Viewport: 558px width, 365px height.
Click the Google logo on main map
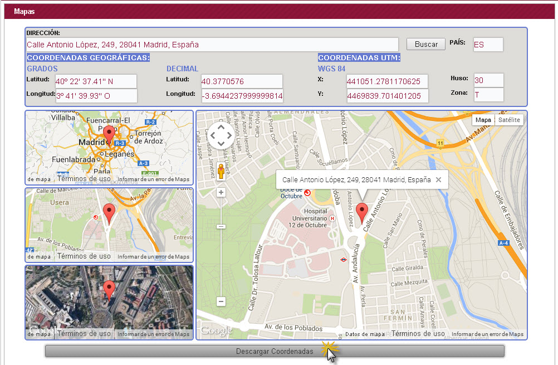[x=216, y=331]
